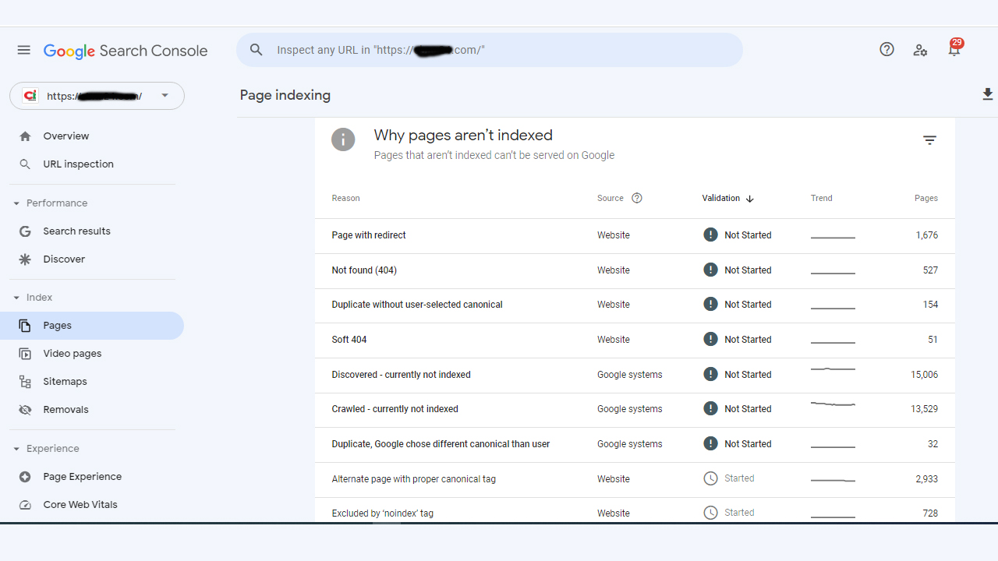Open the Overview dashboard icon
Screen dimensions: 998x561
(26, 136)
